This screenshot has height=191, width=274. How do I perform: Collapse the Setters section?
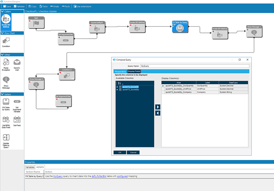click(2, 94)
